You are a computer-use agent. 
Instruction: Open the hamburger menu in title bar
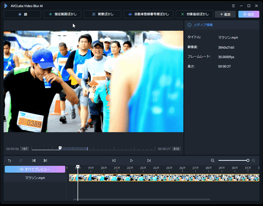coord(233,6)
